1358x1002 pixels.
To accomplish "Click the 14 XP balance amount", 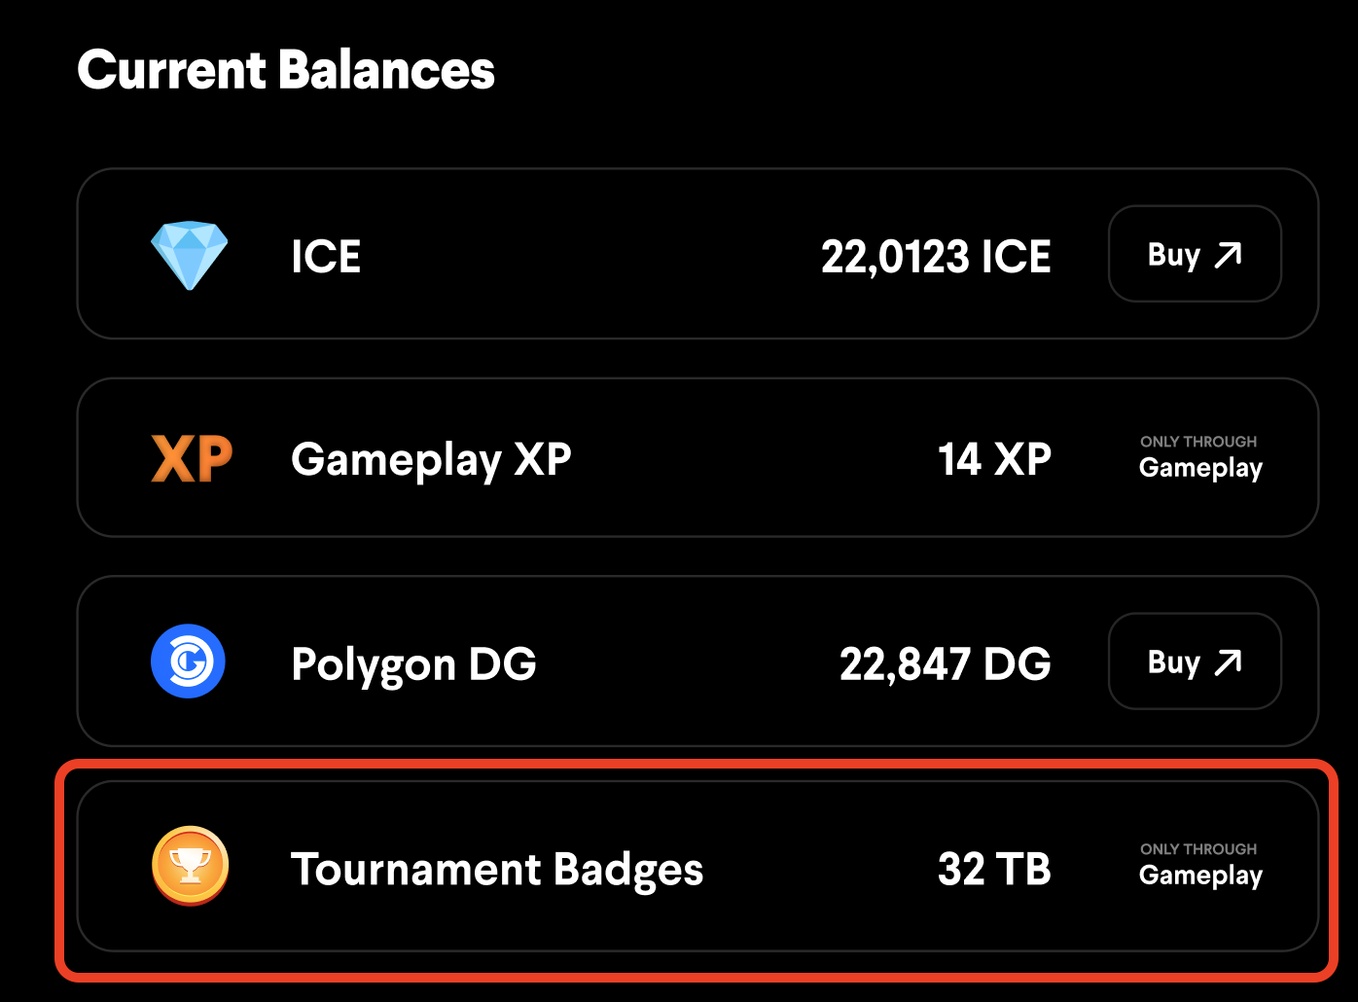I will [x=994, y=459].
